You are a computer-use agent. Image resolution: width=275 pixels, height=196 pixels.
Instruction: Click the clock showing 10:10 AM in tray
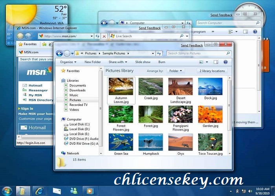[x=262, y=189]
